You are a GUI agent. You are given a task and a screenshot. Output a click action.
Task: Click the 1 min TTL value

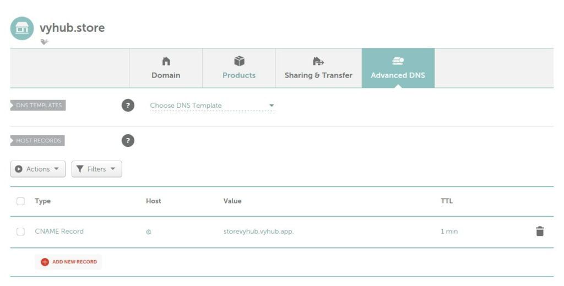click(449, 232)
